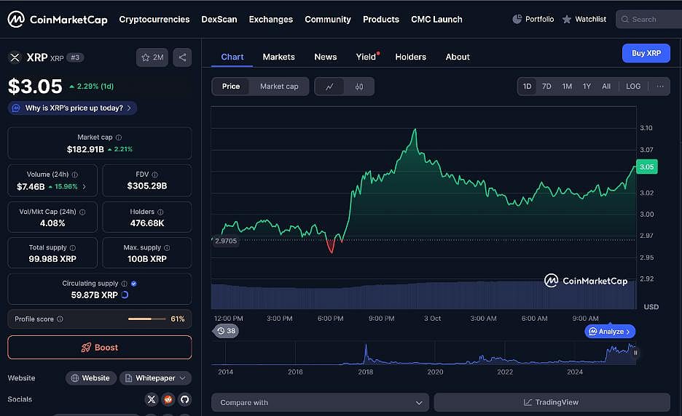Open the Community nav menu
This screenshot has width=682, height=416.
click(x=327, y=20)
